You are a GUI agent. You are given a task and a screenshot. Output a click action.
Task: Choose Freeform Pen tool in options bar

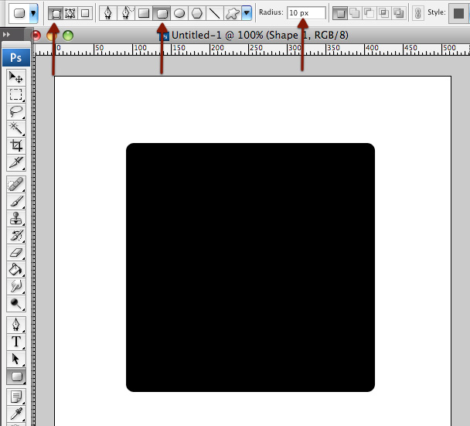click(127, 13)
